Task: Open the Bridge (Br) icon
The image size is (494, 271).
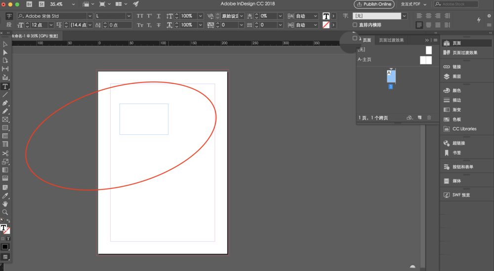Action: [30, 4]
